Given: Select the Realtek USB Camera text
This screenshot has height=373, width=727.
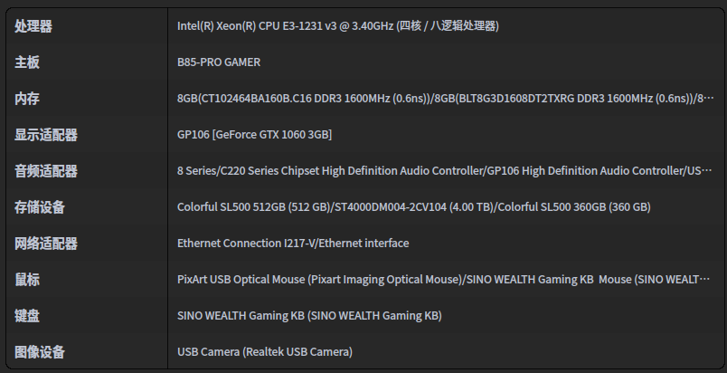Looking at the screenshot, I should click(x=264, y=352).
